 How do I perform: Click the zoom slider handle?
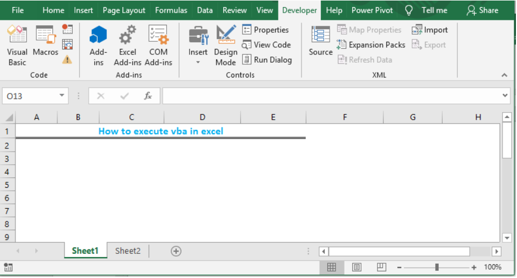tap(437, 268)
